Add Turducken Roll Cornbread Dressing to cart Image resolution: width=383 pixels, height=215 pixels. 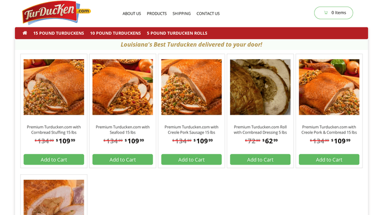pos(260,159)
